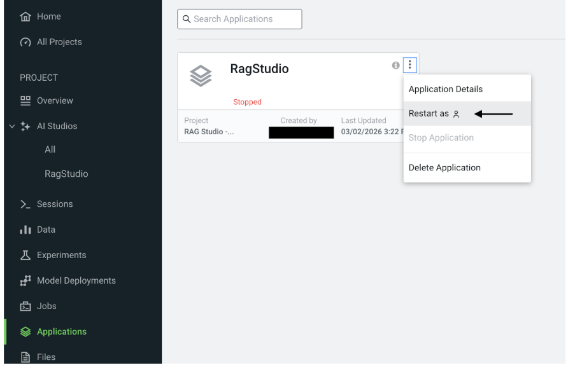The height and width of the screenshot is (365, 568).
Task: Select RagStudio under AI Studios
Action: 66,174
